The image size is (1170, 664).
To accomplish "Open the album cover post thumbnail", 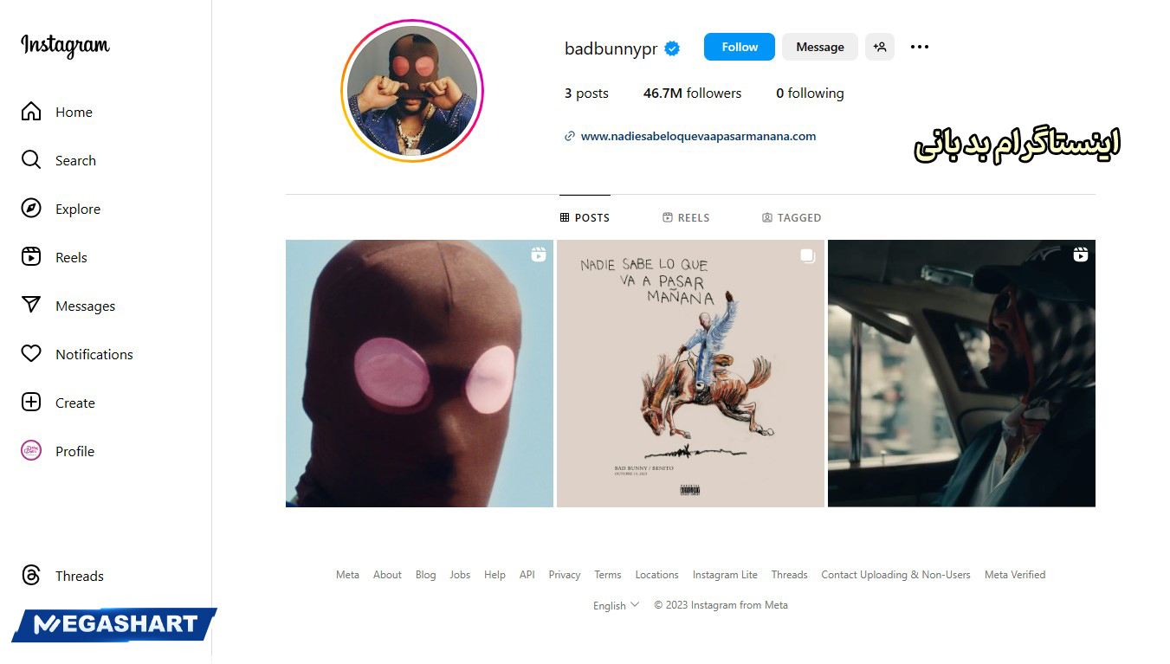I will (690, 373).
